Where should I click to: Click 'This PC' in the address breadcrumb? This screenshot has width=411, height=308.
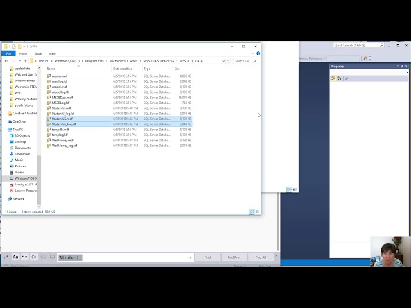point(44,61)
